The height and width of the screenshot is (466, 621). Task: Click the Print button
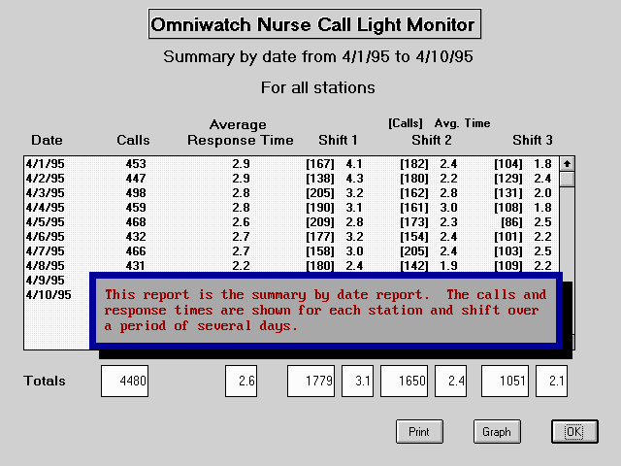pyautogui.click(x=419, y=432)
